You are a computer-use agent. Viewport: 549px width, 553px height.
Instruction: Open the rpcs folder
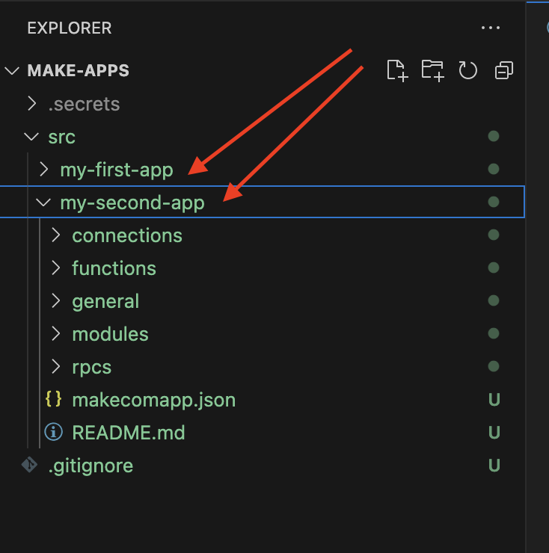tap(91, 367)
